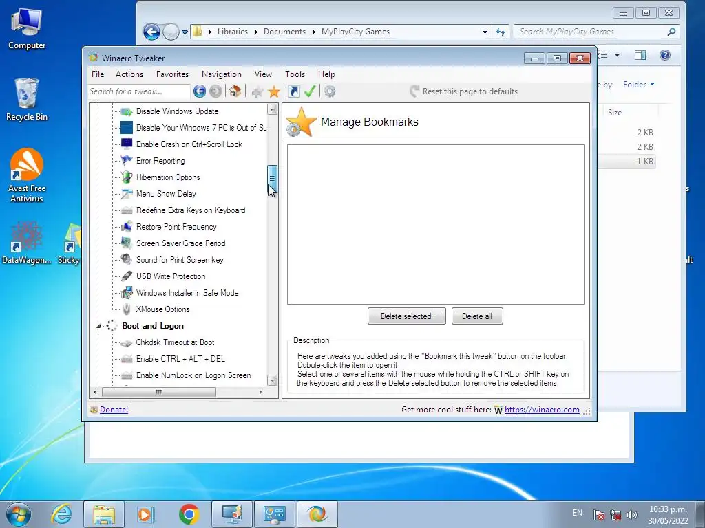Image resolution: width=705 pixels, height=528 pixels.
Task: Open the Navigation menu
Action: 222,74
